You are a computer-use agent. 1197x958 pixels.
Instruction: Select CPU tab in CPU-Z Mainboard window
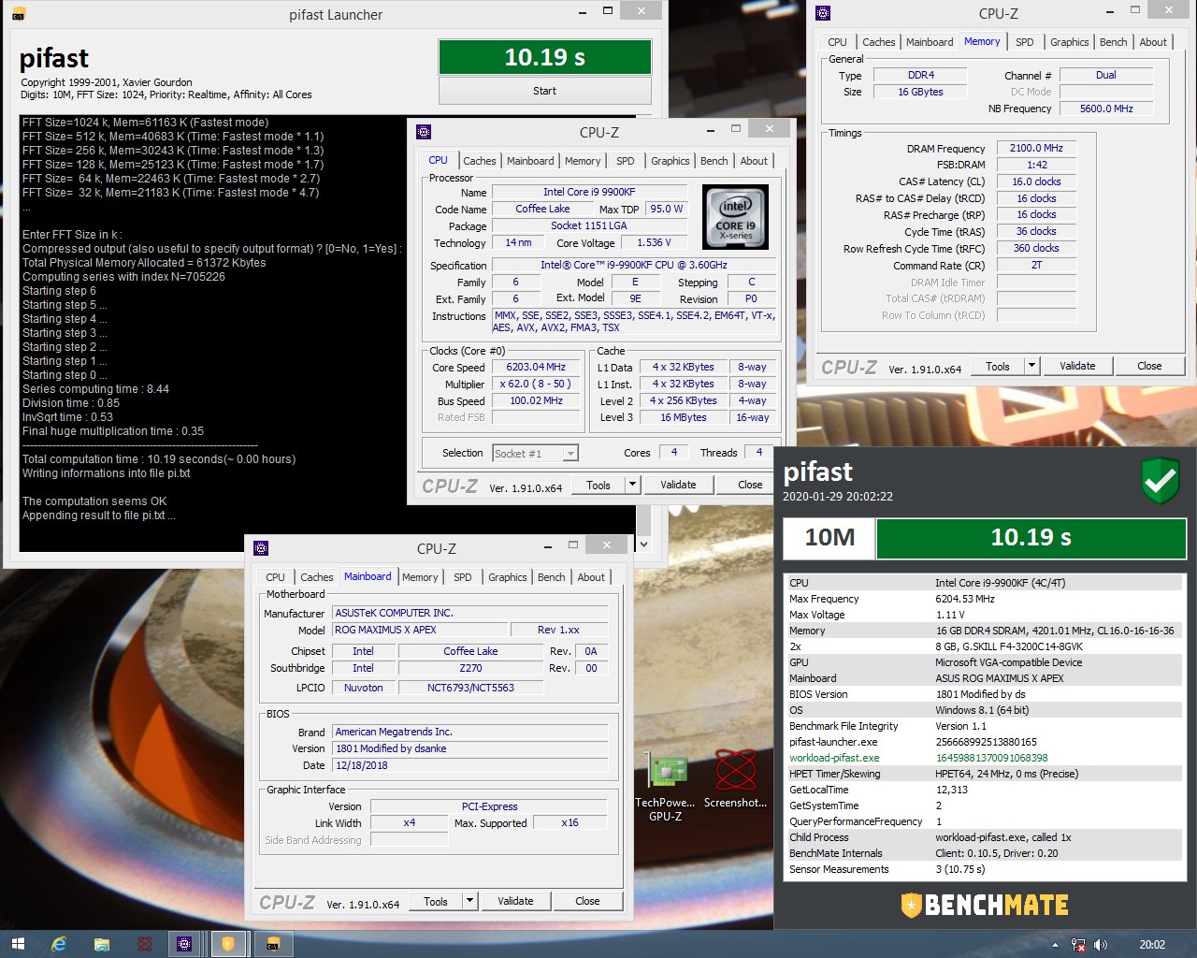tap(275, 577)
